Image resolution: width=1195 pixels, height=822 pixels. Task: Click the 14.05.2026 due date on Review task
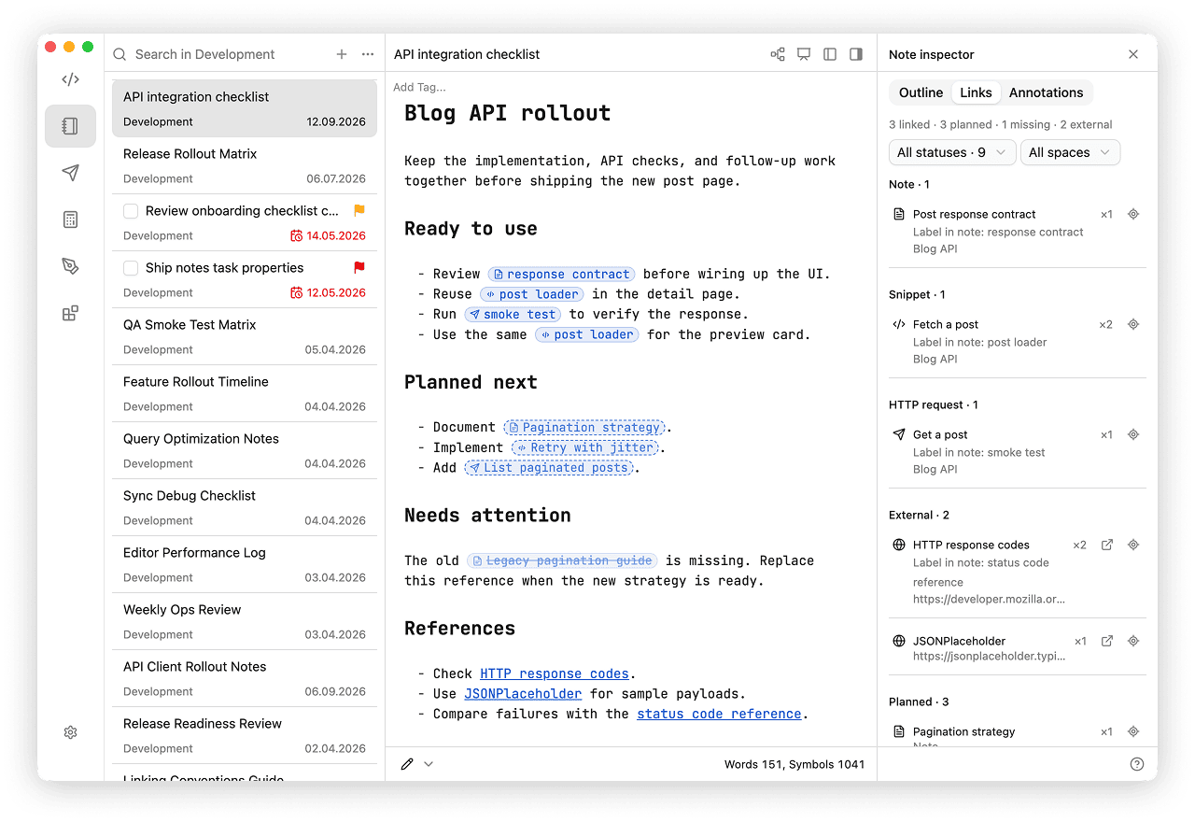328,235
